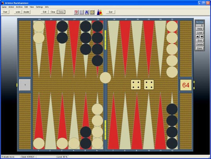
Task: Click the left die showing four
Action: [x=136, y=85]
